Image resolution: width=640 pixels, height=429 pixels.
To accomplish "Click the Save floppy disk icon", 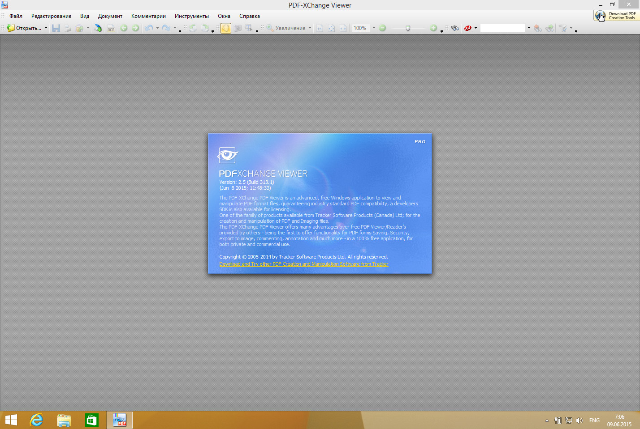I will coord(56,28).
